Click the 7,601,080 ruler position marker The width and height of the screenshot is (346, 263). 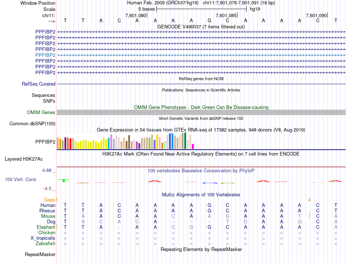click(x=136, y=15)
